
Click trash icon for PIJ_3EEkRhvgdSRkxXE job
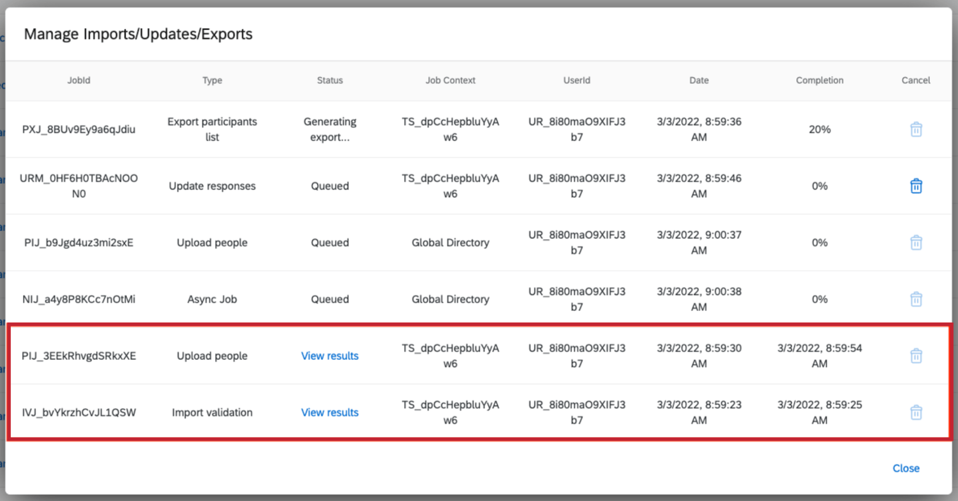point(916,356)
